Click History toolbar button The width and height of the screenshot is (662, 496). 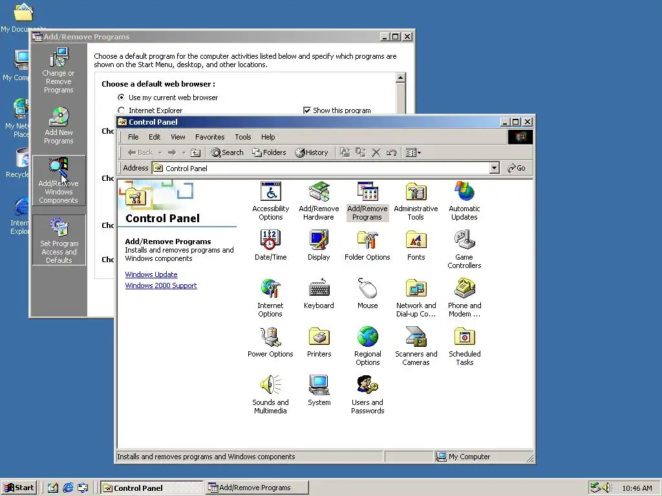coord(312,152)
